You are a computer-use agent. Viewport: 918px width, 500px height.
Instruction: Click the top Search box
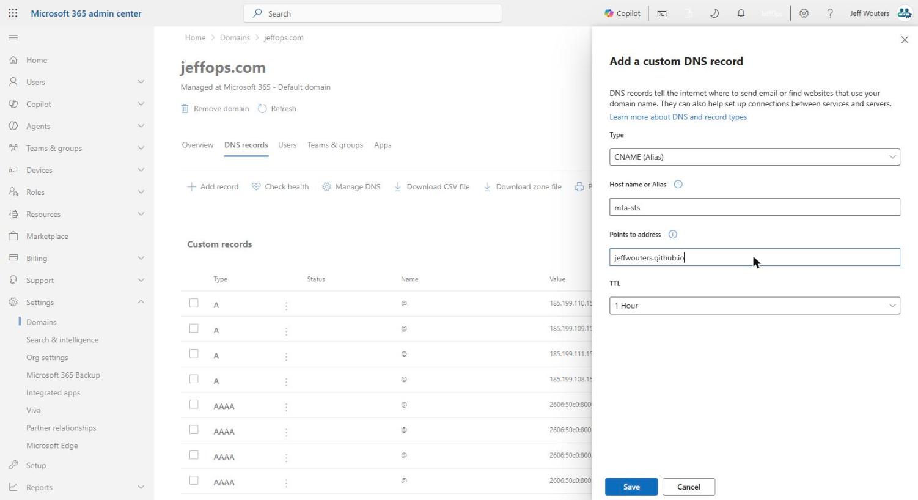click(x=373, y=13)
